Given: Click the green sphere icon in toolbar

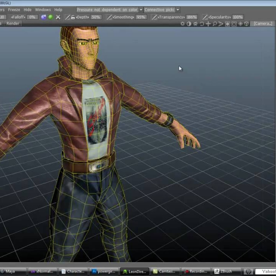Looking at the screenshot, I should point(51,17).
